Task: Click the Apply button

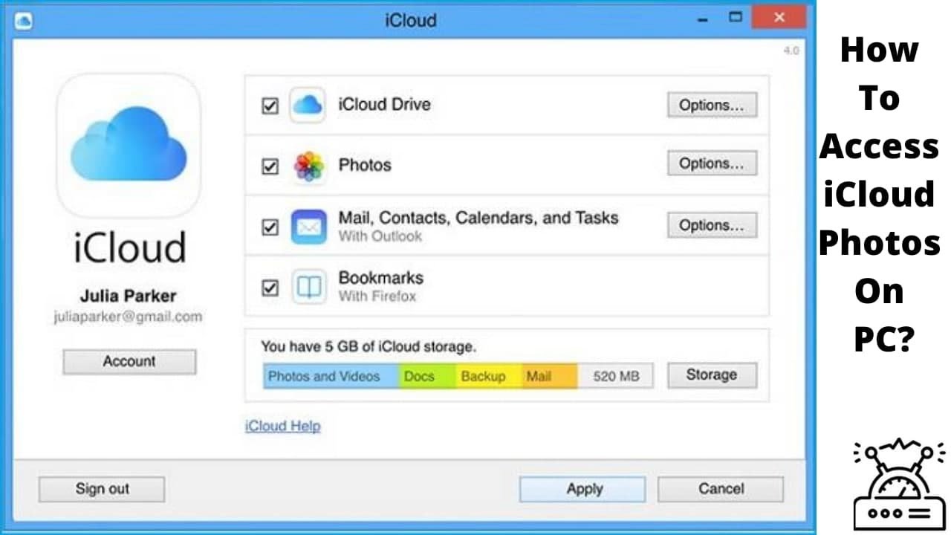Action: point(582,489)
